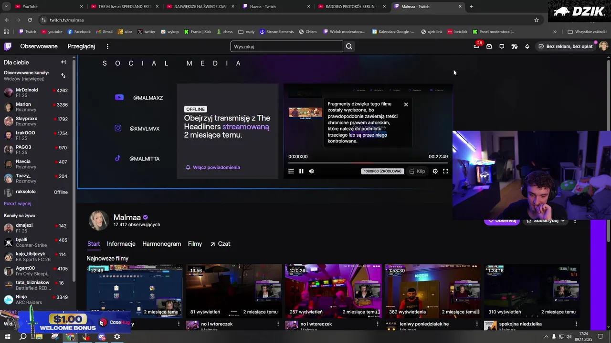Viewport: 611px width, 343px height.
Task: Switch to the Filmy tab
Action: point(195,244)
